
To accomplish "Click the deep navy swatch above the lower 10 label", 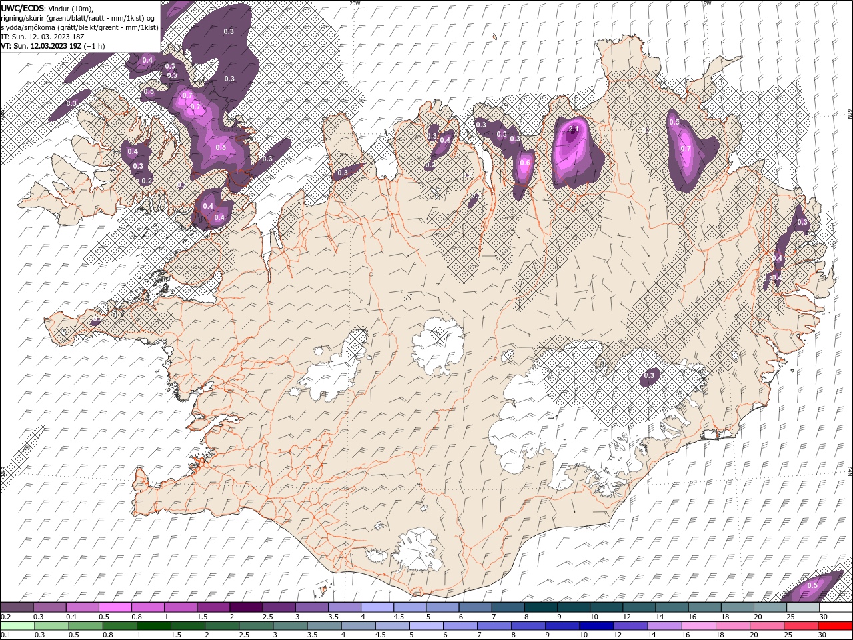I will 596,625.
